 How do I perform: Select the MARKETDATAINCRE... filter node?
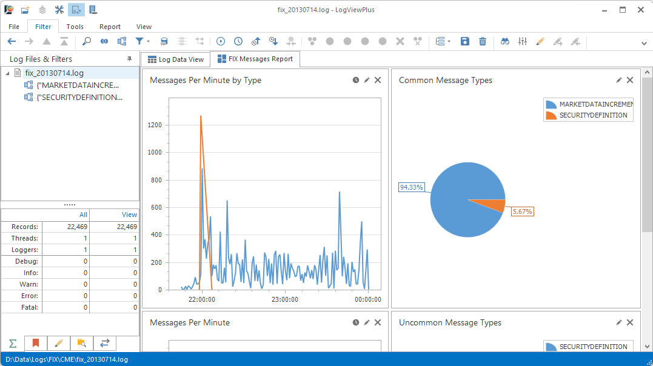tap(78, 85)
